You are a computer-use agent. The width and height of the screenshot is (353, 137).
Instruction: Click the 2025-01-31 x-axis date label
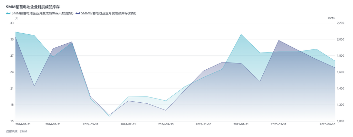click(x=241, y=124)
